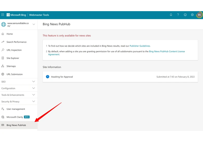Viewport: 203px width, 142px height.
Task: Open the Publisher Guidelines link
Action: tap(140, 46)
